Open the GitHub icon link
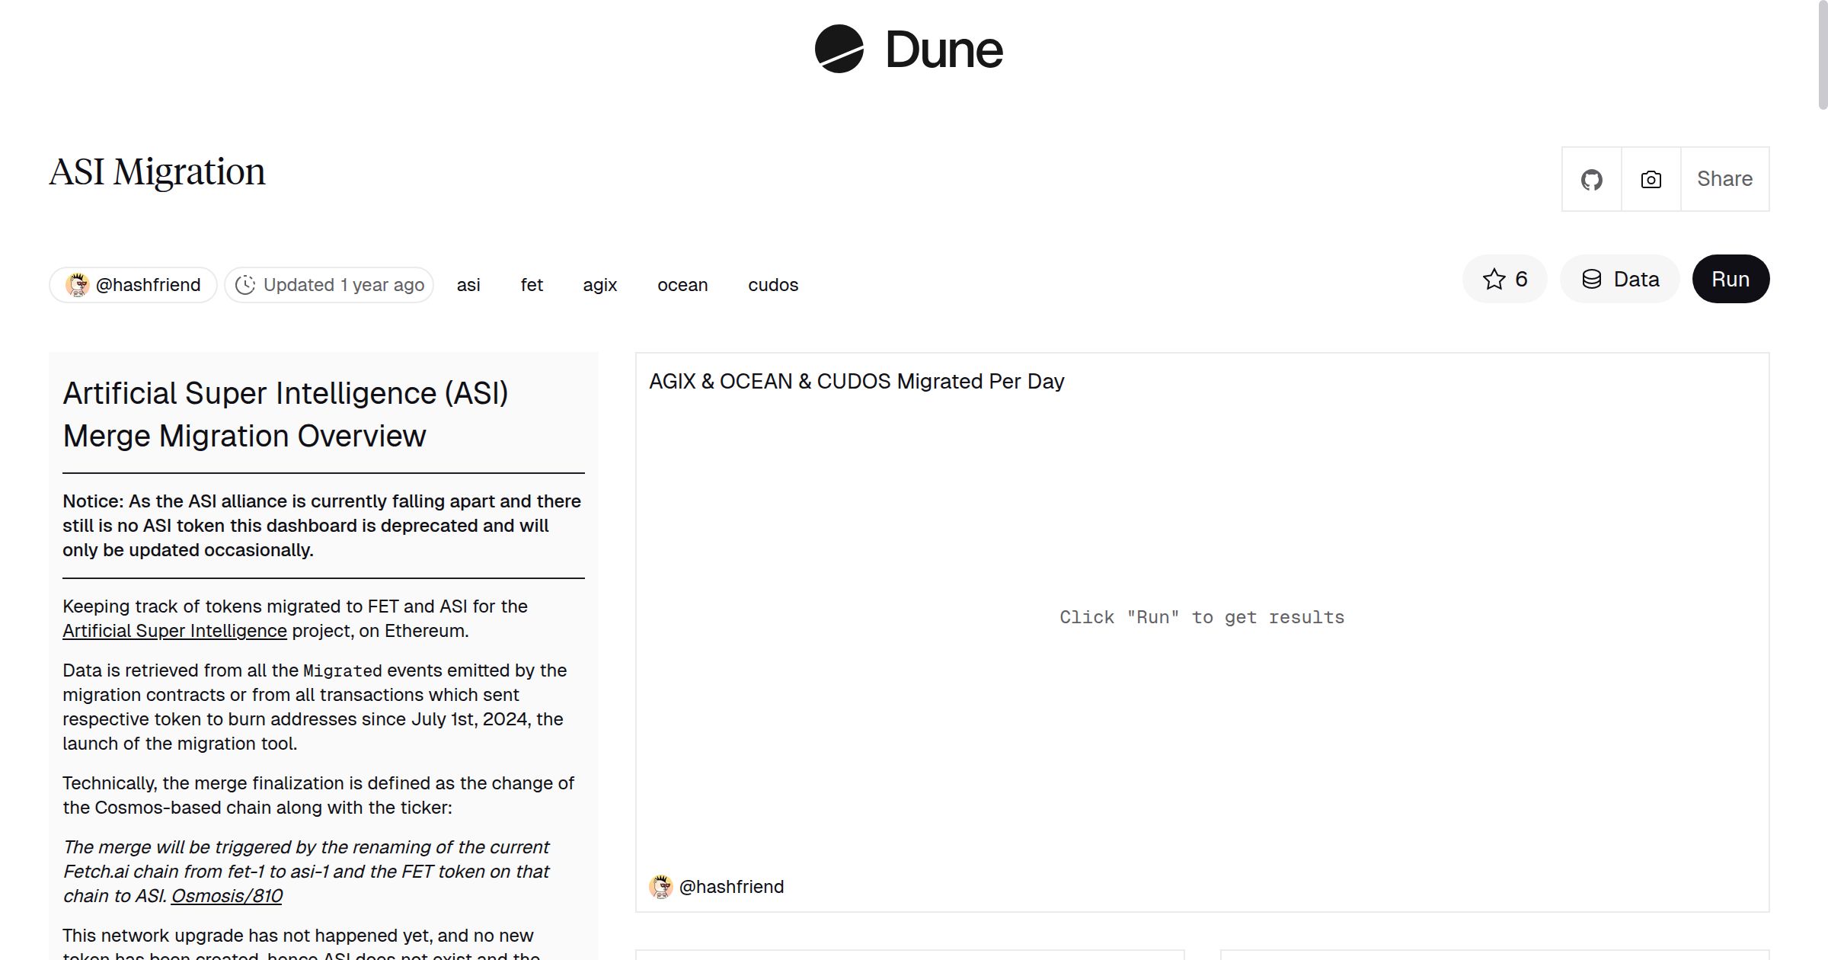1828x960 pixels. click(x=1591, y=180)
